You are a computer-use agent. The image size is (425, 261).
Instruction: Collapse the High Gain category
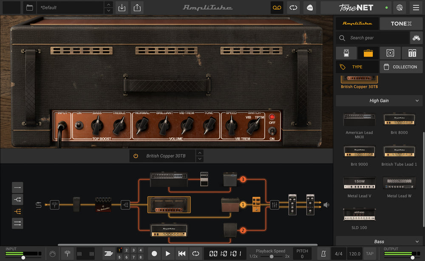pyautogui.click(x=379, y=101)
